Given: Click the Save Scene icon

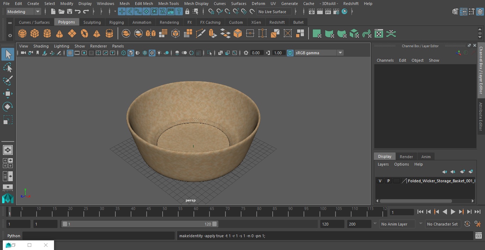Looking at the screenshot, I should click(x=70, y=12).
